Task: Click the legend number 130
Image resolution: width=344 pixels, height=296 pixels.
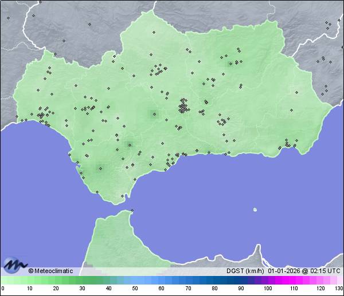Action: pos(339,289)
